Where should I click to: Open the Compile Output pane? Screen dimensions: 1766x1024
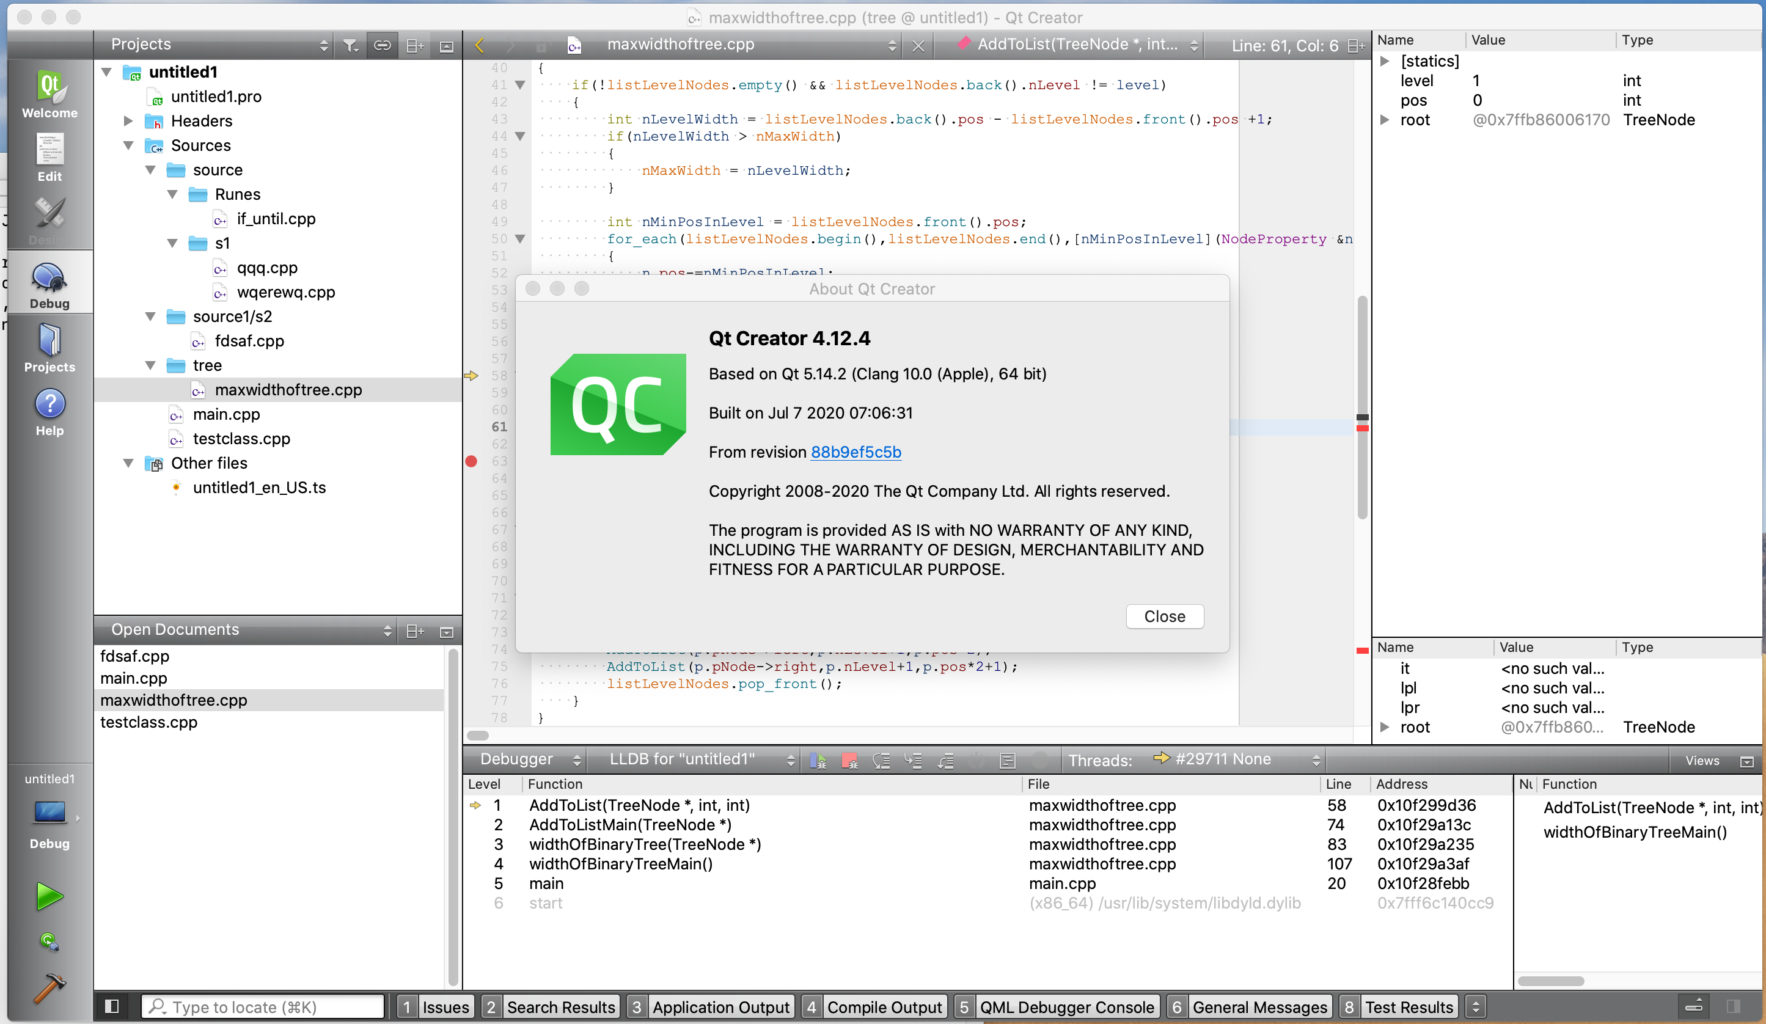874,1006
